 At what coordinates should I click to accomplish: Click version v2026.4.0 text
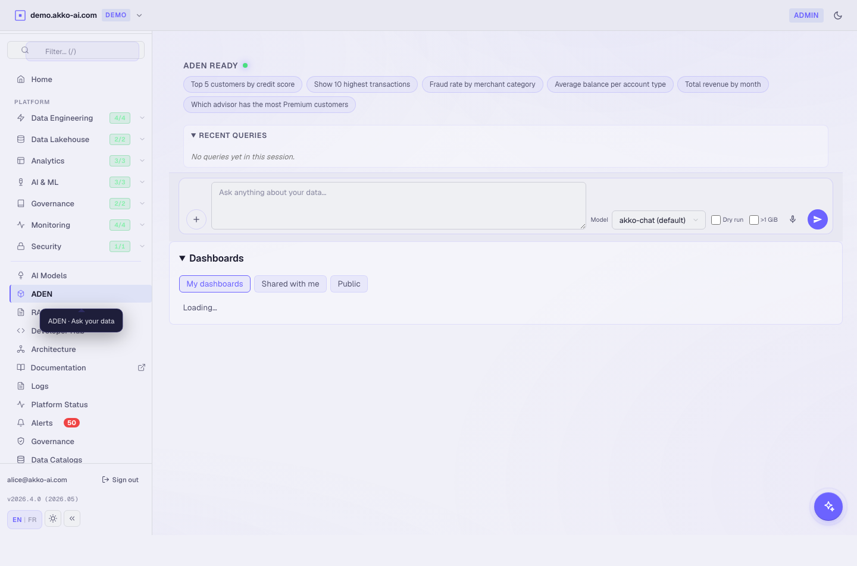pyautogui.click(x=43, y=499)
